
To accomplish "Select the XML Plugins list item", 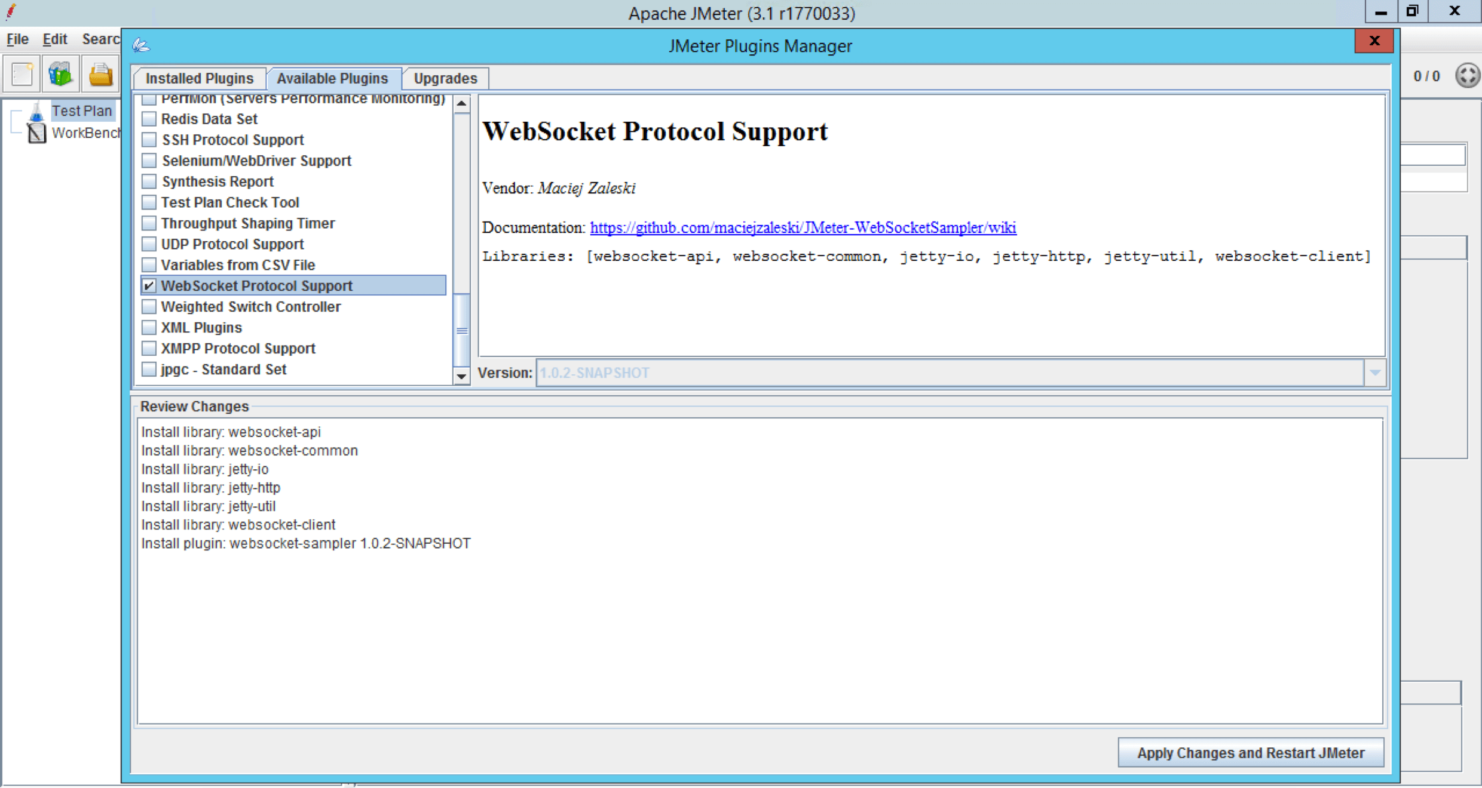I will click(x=201, y=327).
